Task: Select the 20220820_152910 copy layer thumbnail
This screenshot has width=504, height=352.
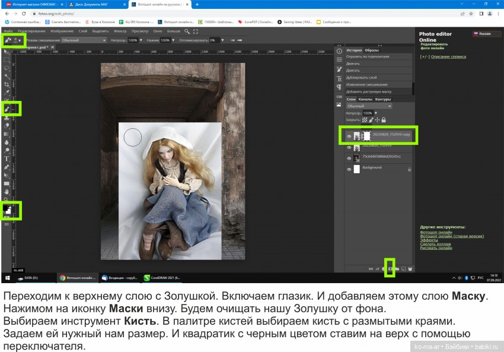Action: 356,135
